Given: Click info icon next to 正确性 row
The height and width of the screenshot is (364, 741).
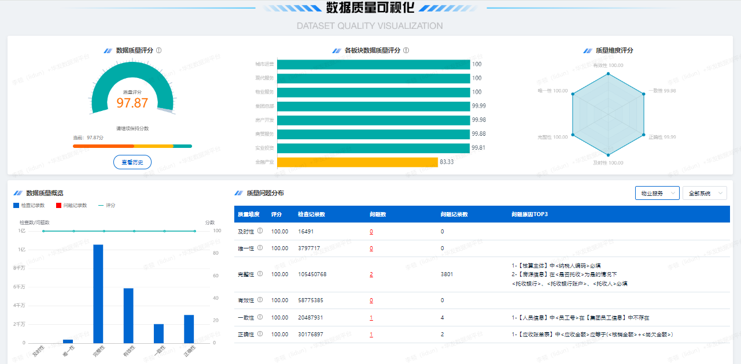Looking at the screenshot, I should [260, 334].
